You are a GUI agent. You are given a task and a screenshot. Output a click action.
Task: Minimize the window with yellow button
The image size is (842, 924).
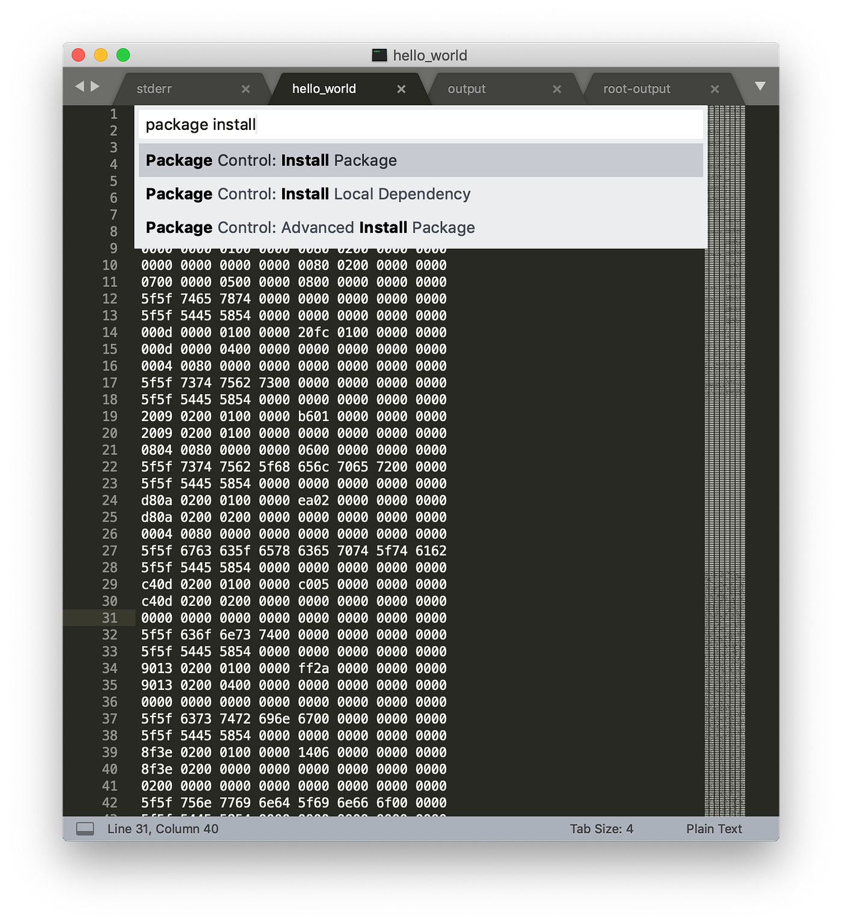coord(100,55)
